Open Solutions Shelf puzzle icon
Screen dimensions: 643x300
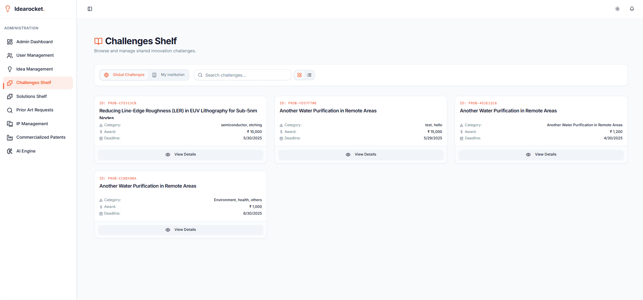point(10,97)
